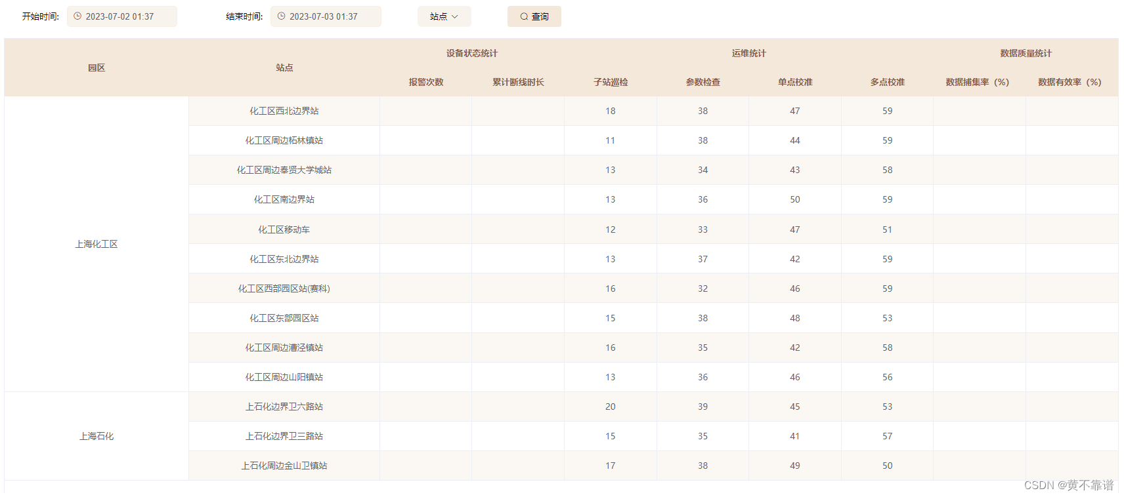1124x497 pixels.
Task: Click 单点校准 value 48 for 化工区东部园区站
Action: coord(795,318)
